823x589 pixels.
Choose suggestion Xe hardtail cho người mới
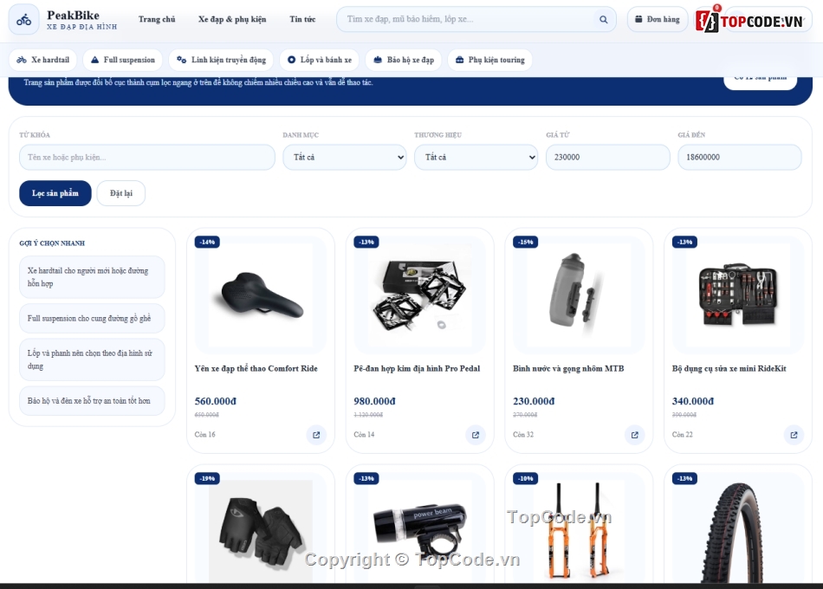93,277
